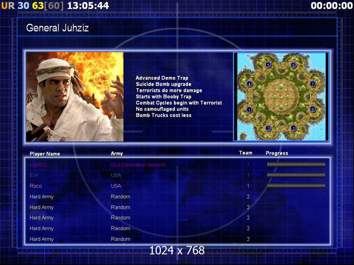Click E.H's loading progress bar

point(296,175)
